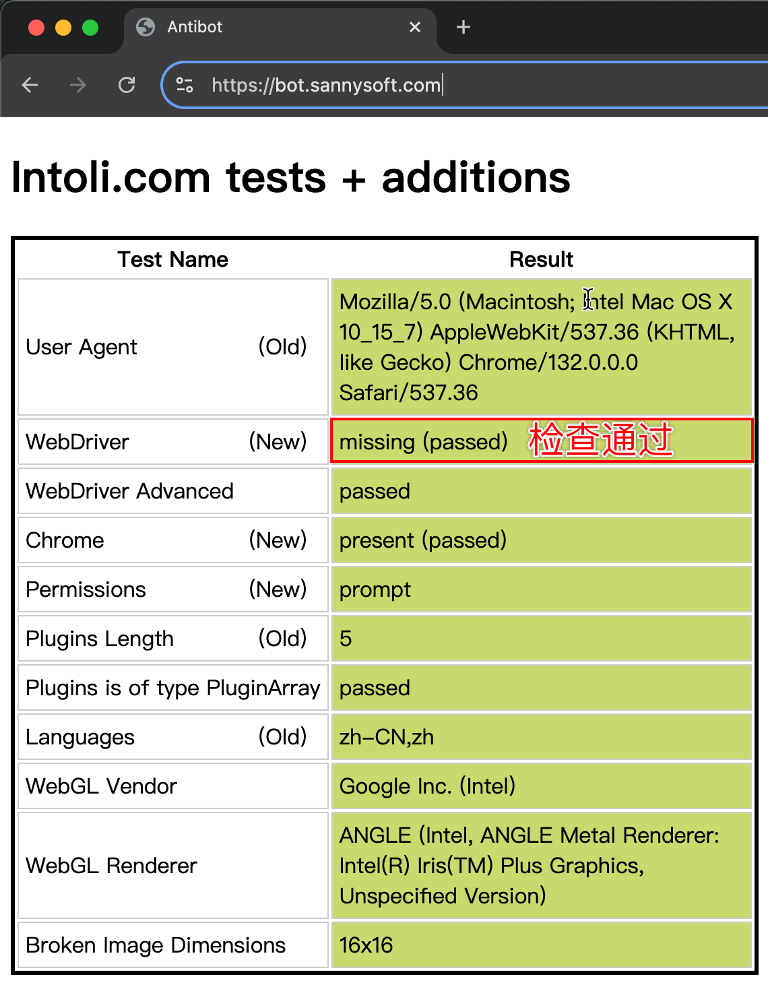Click the Languages zh-CN,zh result
This screenshot has height=993, width=768.
387,737
